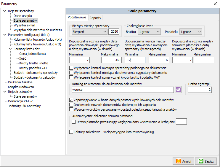Enable Drukowanie nowych dokumentów dopiero po zapisaniu
Screen dimensions: 220x167
click(71, 105)
